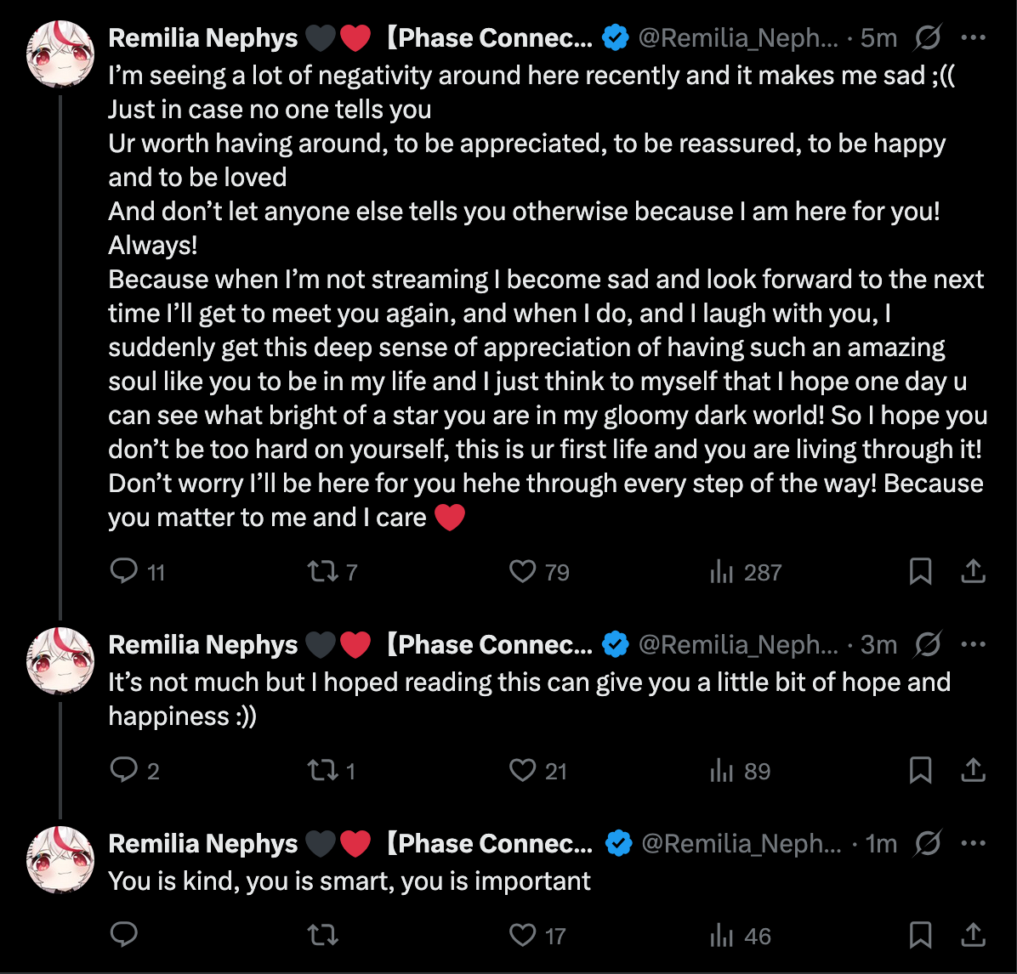The width and height of the screenshot is (1017, 974).
Task: Open more options on the 3m-old tweet
Action: (973, 645)
